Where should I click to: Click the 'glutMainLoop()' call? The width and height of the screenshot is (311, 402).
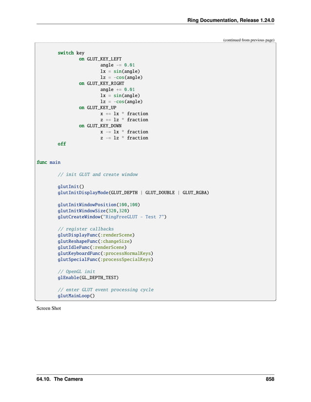pyautogui.click(x=76, y=296)
